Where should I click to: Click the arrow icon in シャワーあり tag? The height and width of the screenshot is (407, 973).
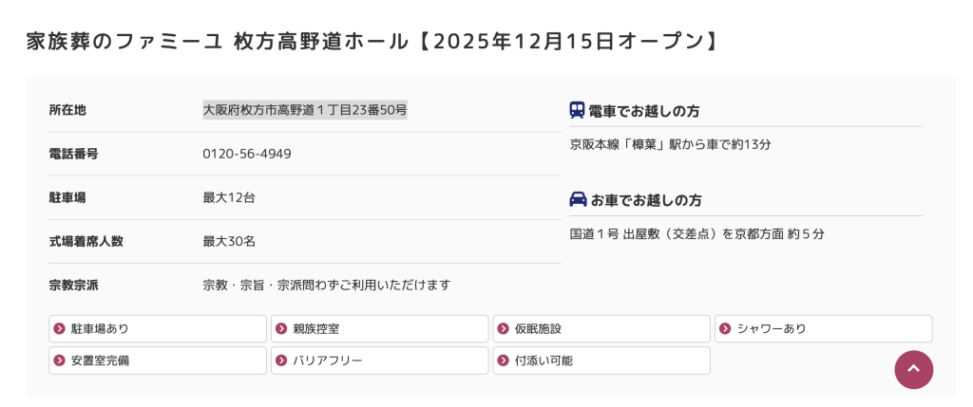(x=726, y=329)
